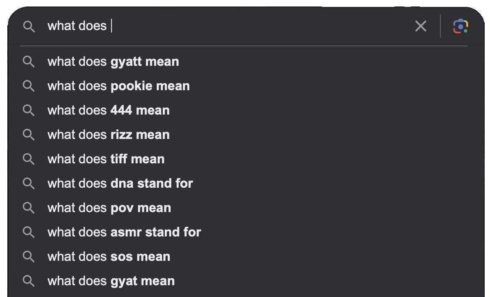Pick suggestion 'what does pov mean'

pos(109,208)
